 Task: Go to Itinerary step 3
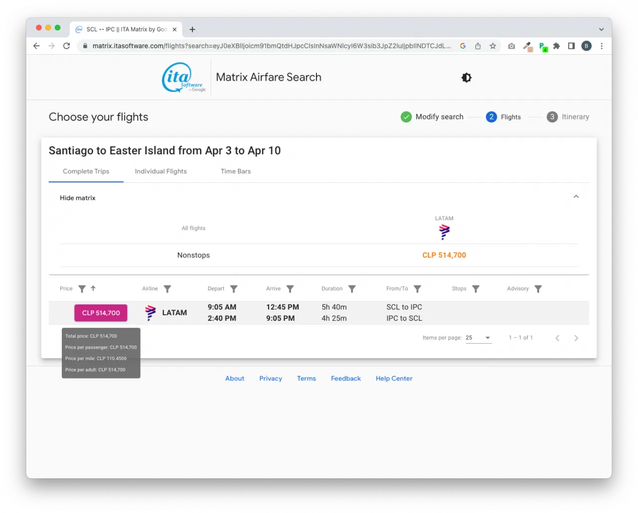pos(568,117)
